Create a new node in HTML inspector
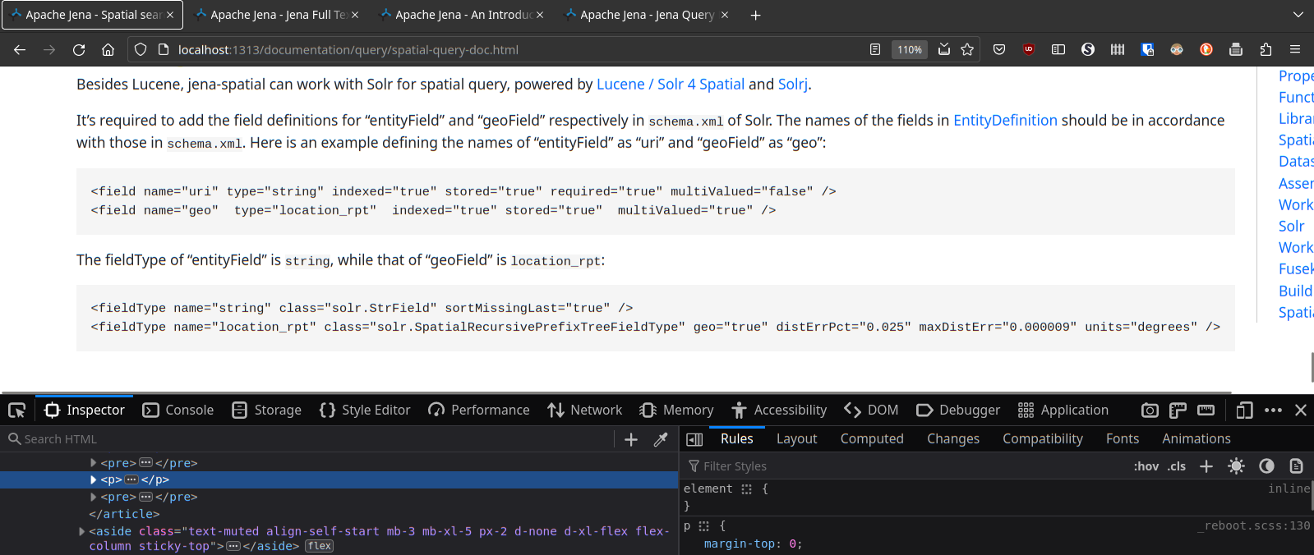The width and height of the screenshot is (1314, 555). point(631,439)
